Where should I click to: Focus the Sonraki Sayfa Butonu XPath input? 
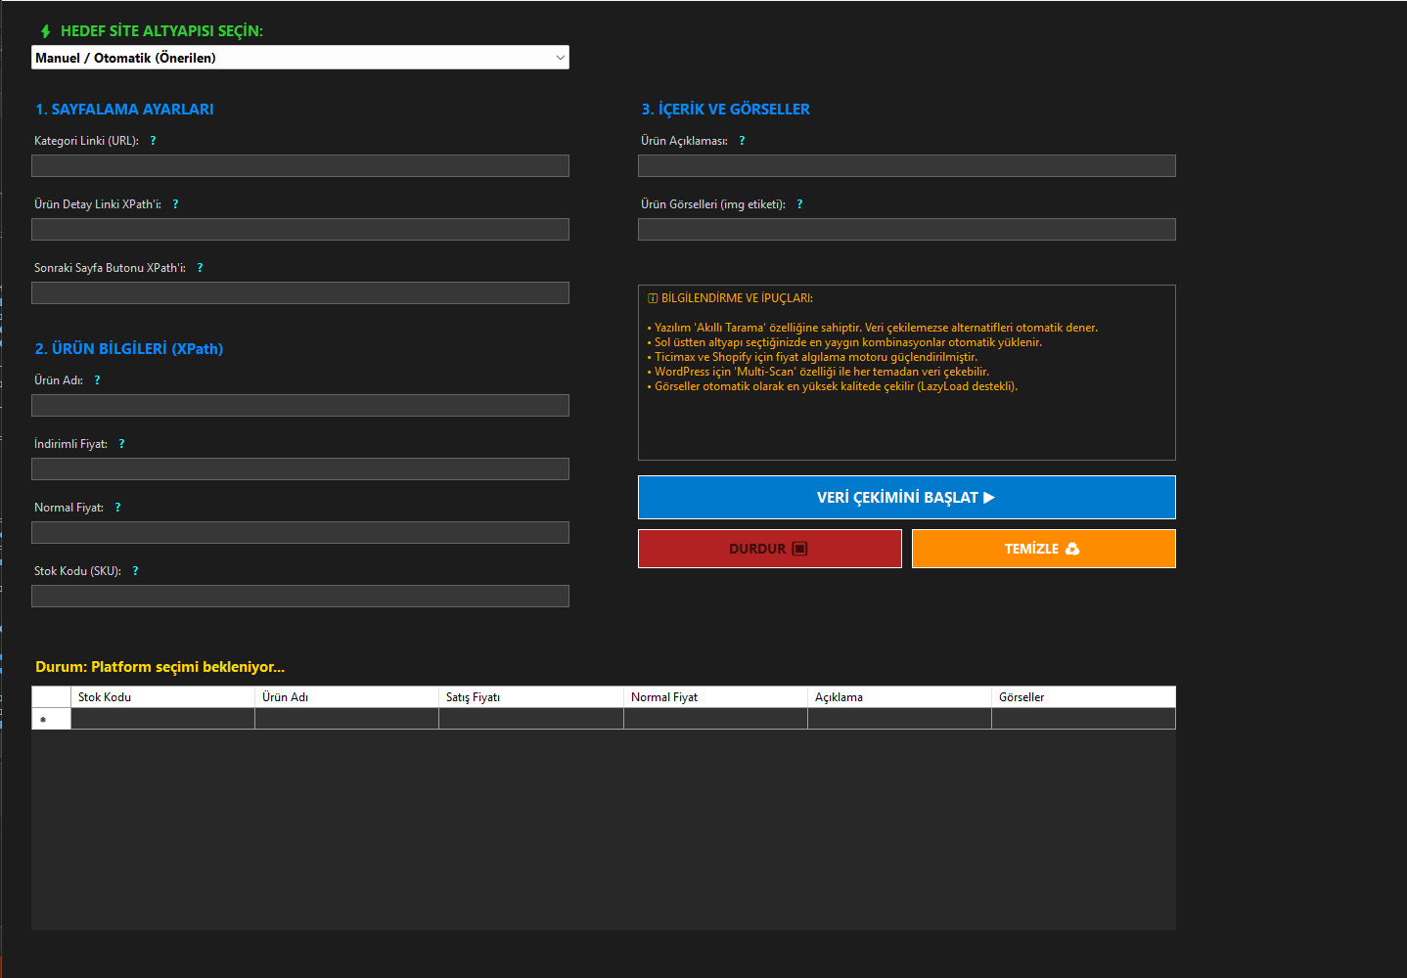(x=300, y=293)
